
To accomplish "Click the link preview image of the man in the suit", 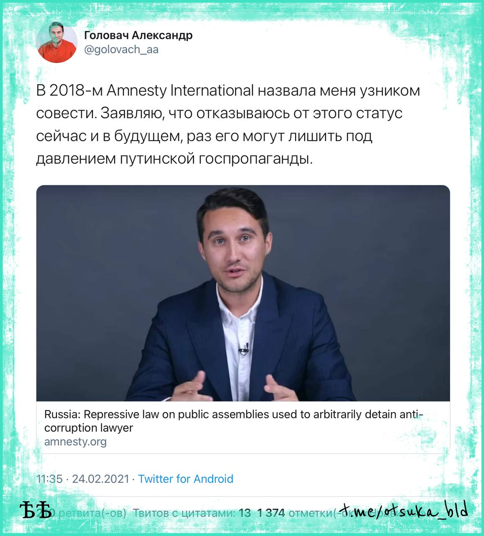I will pyautogui.click(x=243, y=293).
